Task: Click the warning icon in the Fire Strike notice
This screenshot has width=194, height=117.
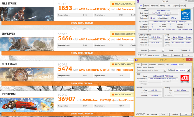Action: (113, 4)
